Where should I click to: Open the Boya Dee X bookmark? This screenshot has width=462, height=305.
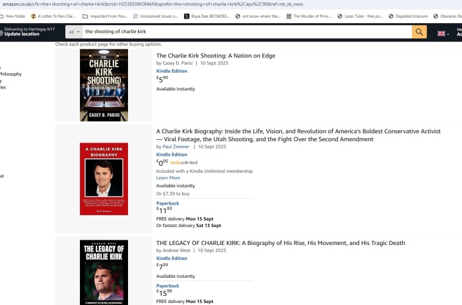(207, 17)
